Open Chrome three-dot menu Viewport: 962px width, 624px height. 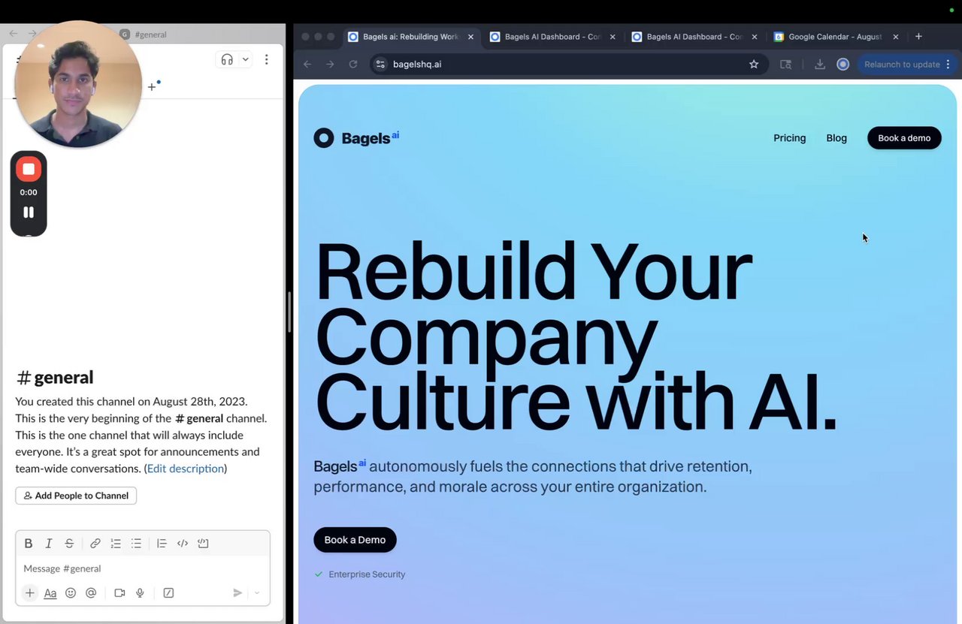(948, 65)
